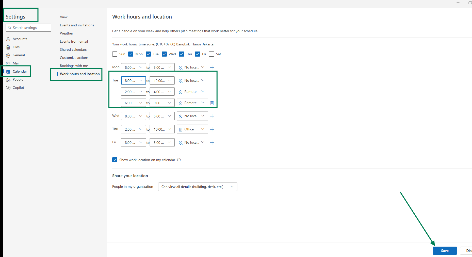Open Monday end time dropdown
Viewport: 472px width, 257px height.
coord(162,67)
